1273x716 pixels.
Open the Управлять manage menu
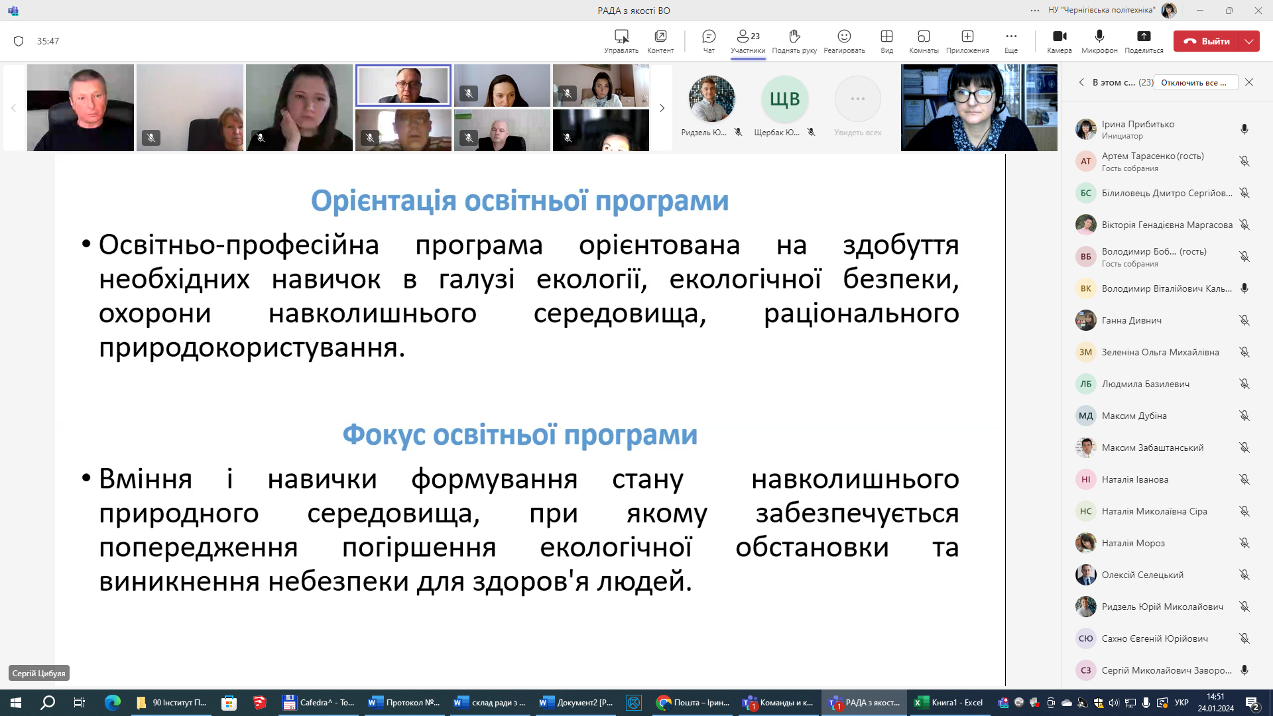coord(621,36)
